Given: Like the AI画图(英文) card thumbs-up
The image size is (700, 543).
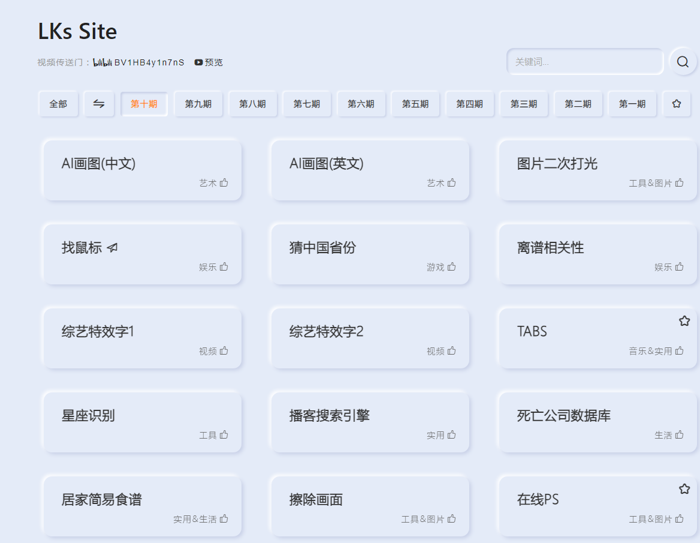Looking at the screenshot, I should point(452,183).
